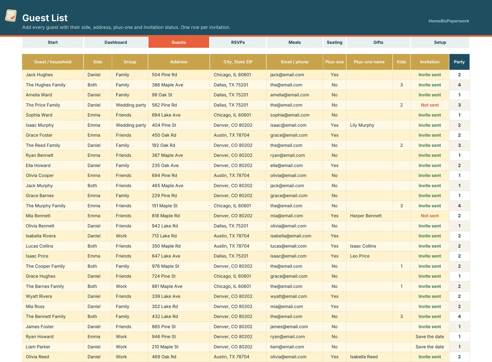Screen dimensions: 492x362
Task: Select the amelia@email.com cell
Action: (x=295, y=95)
